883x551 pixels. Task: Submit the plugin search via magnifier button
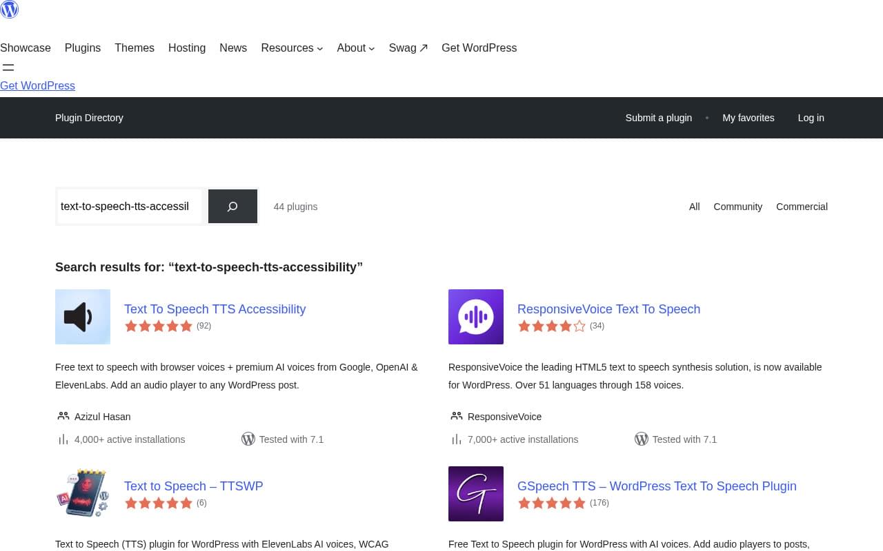click(x=232, y=207)
